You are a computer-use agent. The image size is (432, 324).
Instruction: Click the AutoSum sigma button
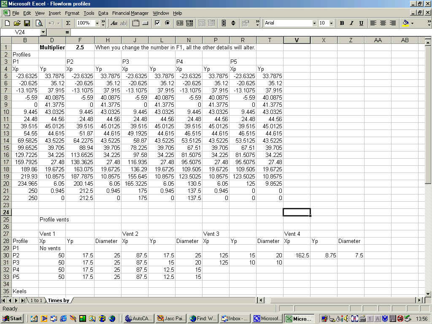68,23
